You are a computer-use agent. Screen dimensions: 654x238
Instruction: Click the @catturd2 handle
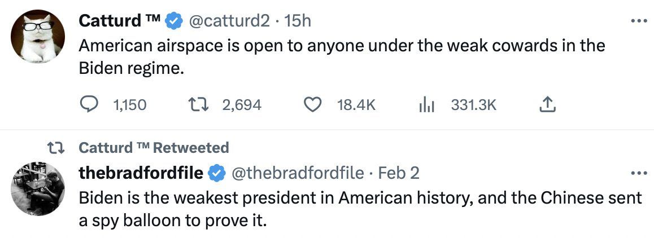(229, 21)
